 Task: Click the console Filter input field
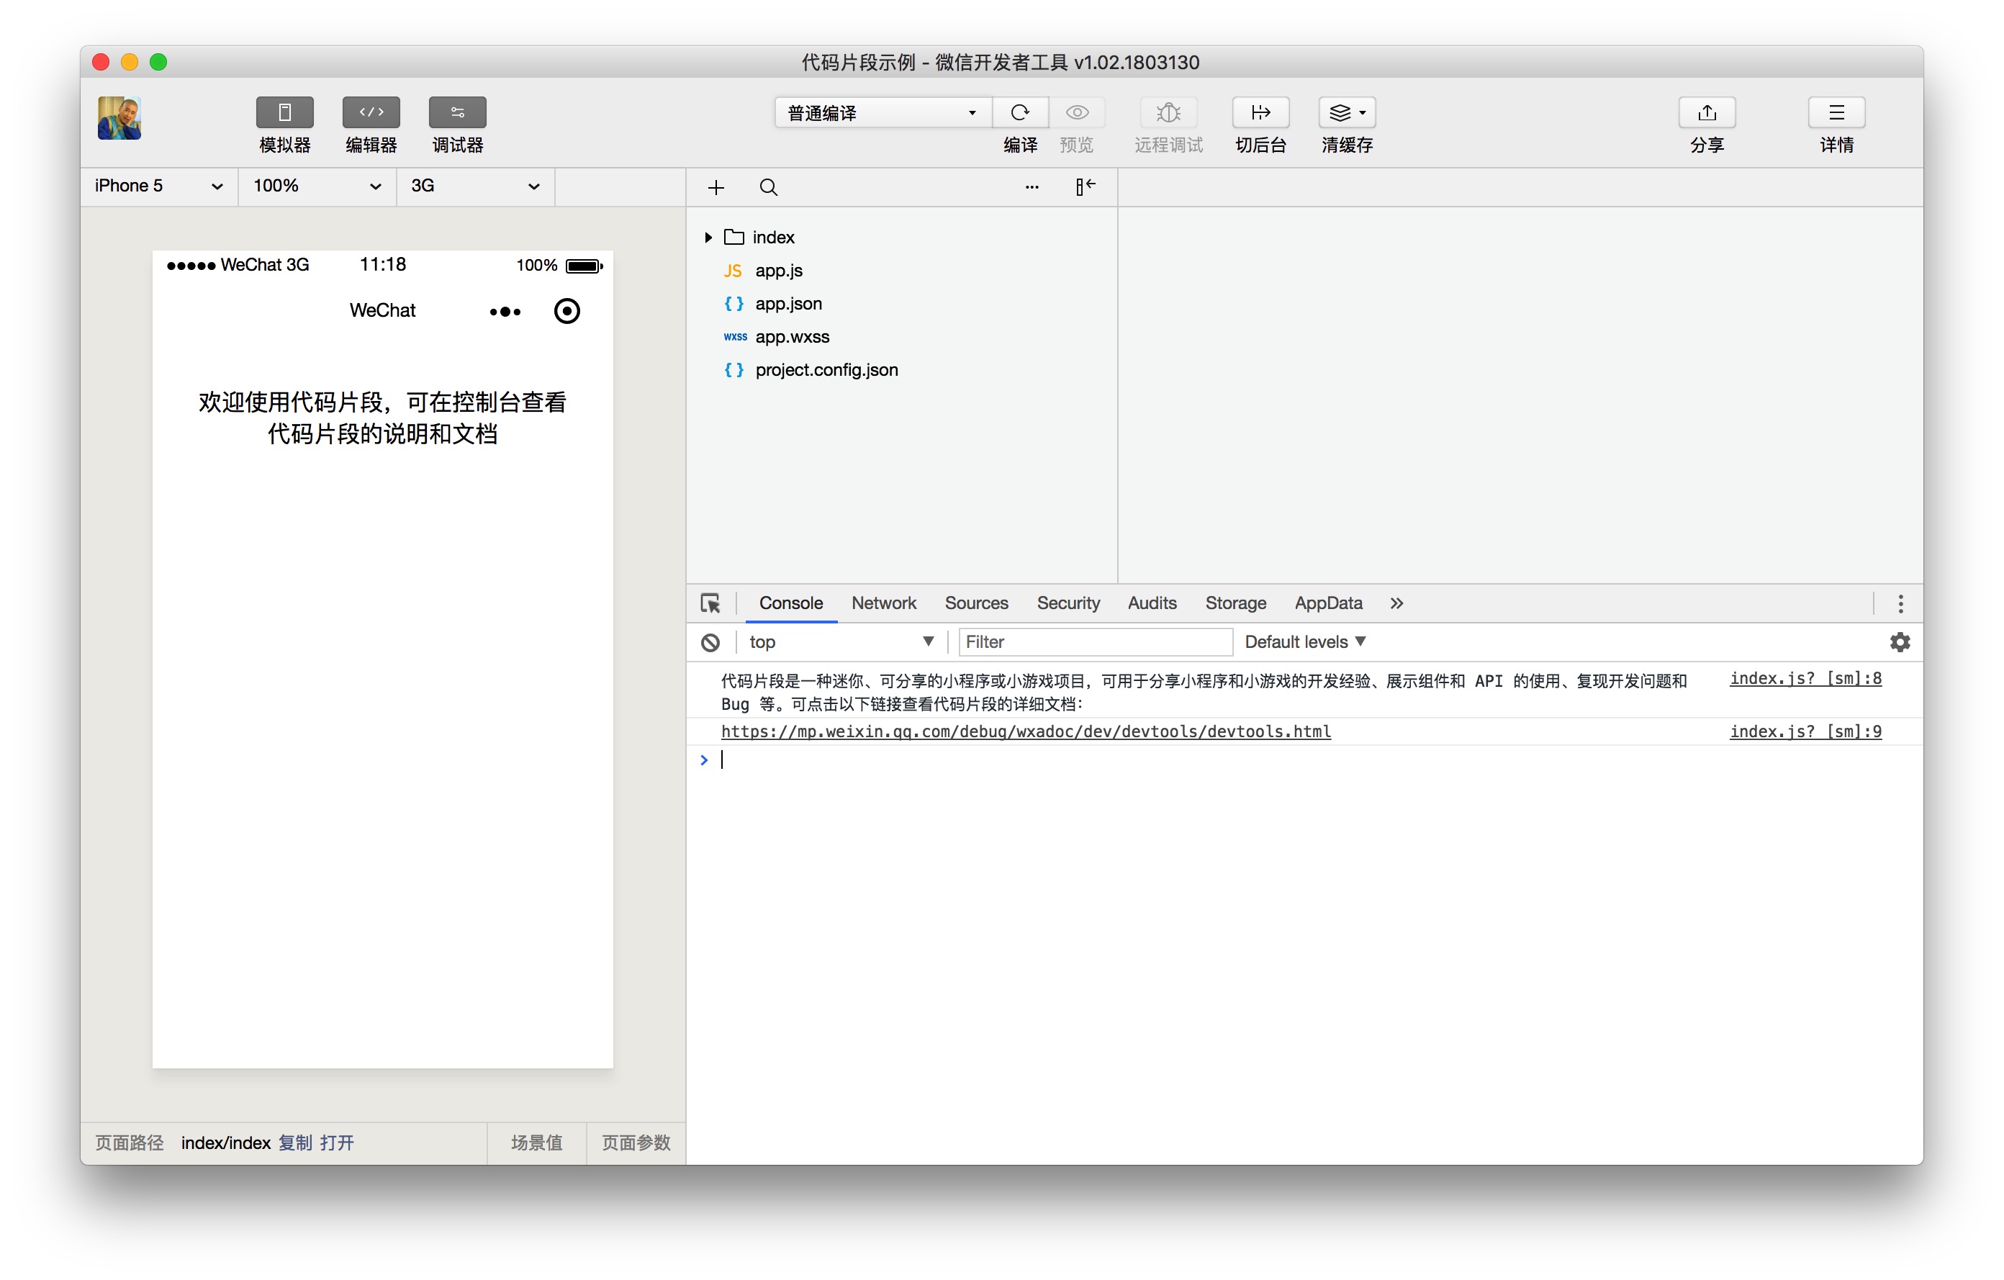[x=1093, y=641]
